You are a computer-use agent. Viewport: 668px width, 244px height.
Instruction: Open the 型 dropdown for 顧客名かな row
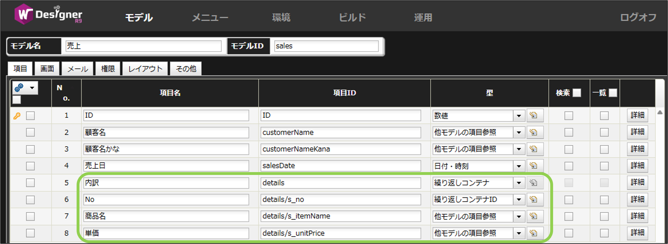click(519, 149)
